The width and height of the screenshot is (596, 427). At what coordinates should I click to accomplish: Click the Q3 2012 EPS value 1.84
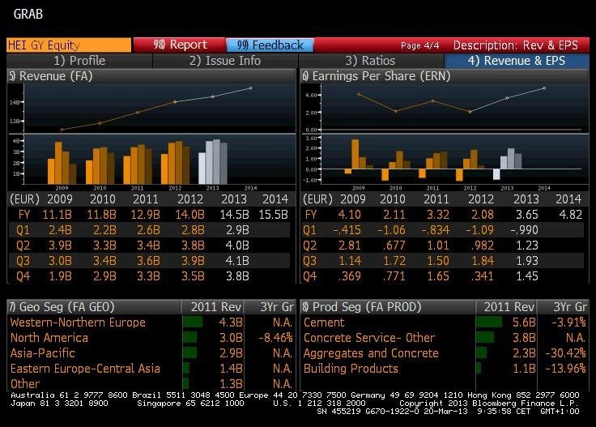click(x=483, y=261)
